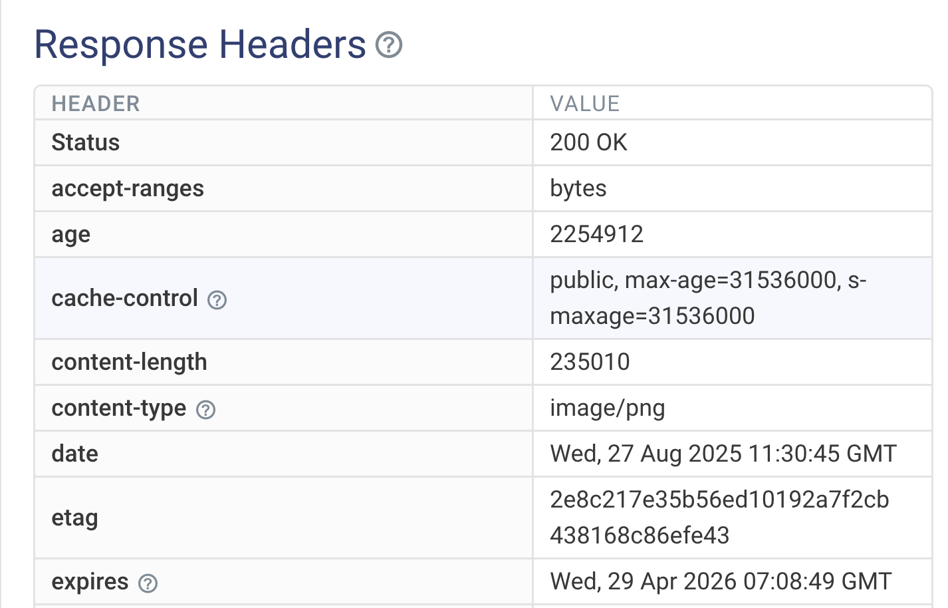Screen dimensions: 948x608
Task: Select the content-type header name
Action: tap(119, 408)
